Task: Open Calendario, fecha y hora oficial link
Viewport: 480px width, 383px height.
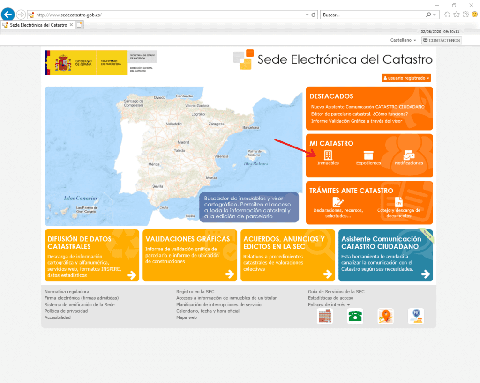Action: tap(208, 311)
